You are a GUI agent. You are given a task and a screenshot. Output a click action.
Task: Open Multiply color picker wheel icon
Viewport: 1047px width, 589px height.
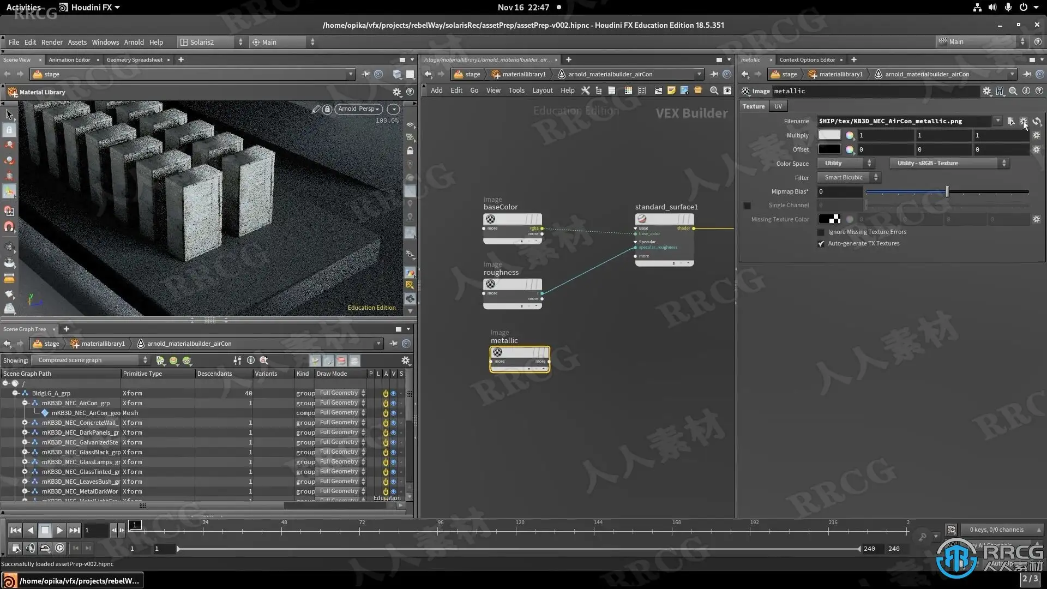point(850,135)
